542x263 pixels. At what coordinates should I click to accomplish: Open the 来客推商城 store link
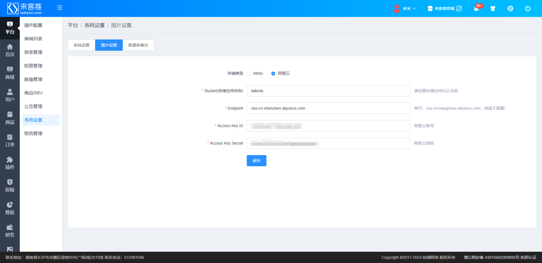[x=445, y=8]
